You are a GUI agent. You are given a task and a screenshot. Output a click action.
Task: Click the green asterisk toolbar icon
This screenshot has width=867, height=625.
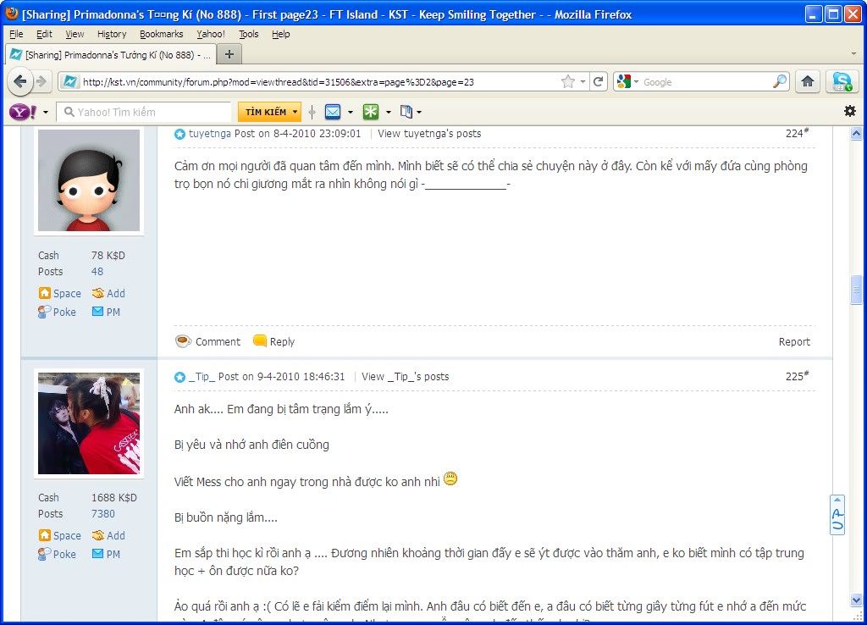coord(371,112)
